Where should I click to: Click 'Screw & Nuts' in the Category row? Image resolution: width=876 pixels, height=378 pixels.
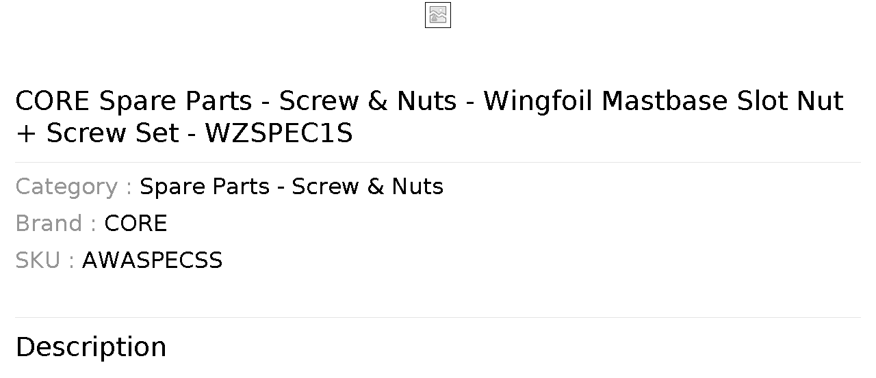368,187
